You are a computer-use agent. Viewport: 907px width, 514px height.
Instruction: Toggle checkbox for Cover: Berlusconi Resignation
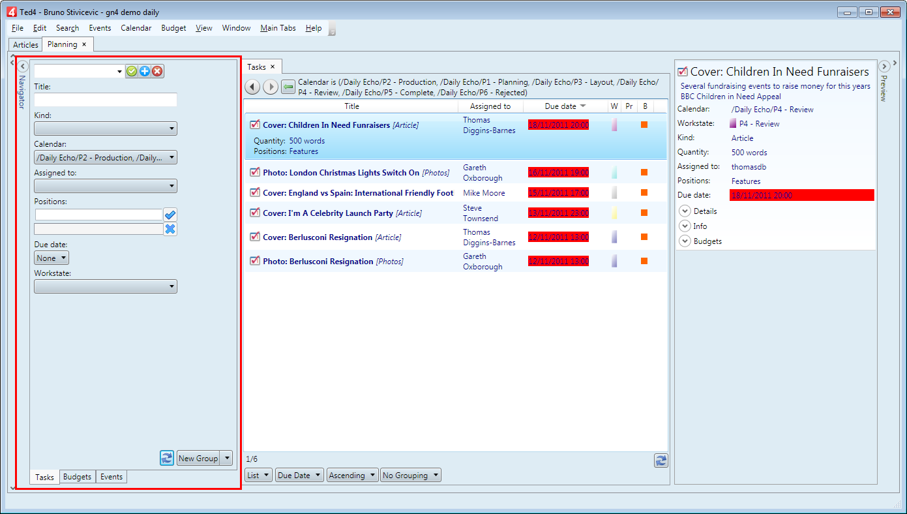tap(255, 237)
